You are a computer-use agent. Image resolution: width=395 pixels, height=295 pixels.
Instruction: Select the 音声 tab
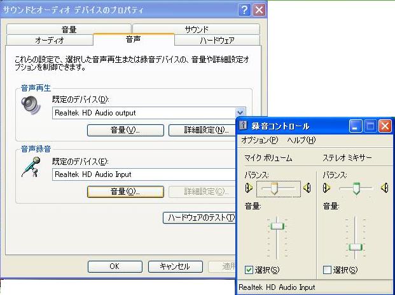[x=134, y=39]
